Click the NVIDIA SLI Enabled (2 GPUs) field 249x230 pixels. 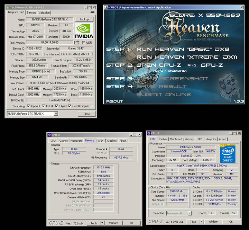[x=59, y=100]
